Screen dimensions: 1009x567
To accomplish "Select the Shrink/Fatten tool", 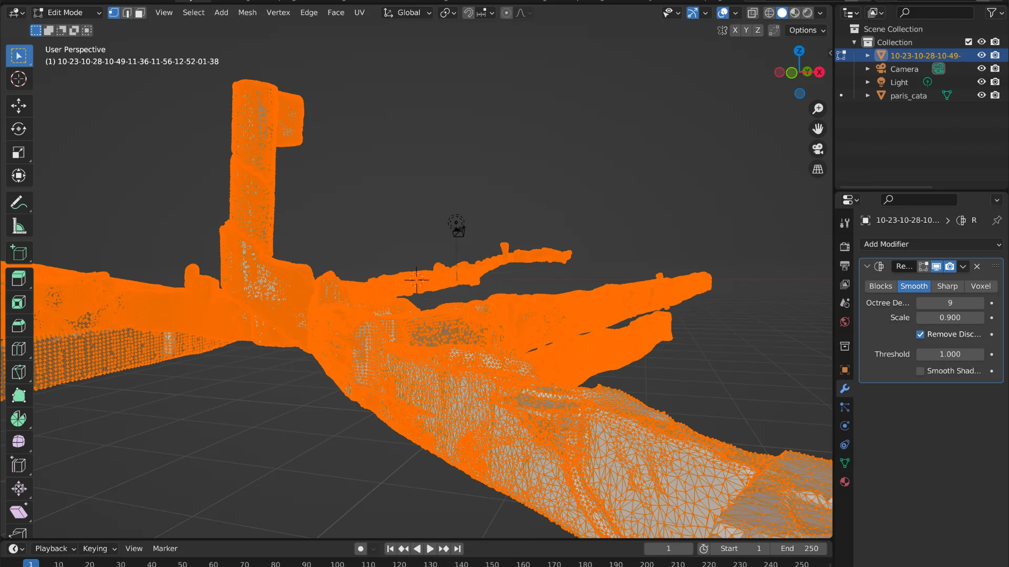I will point(19,489).
